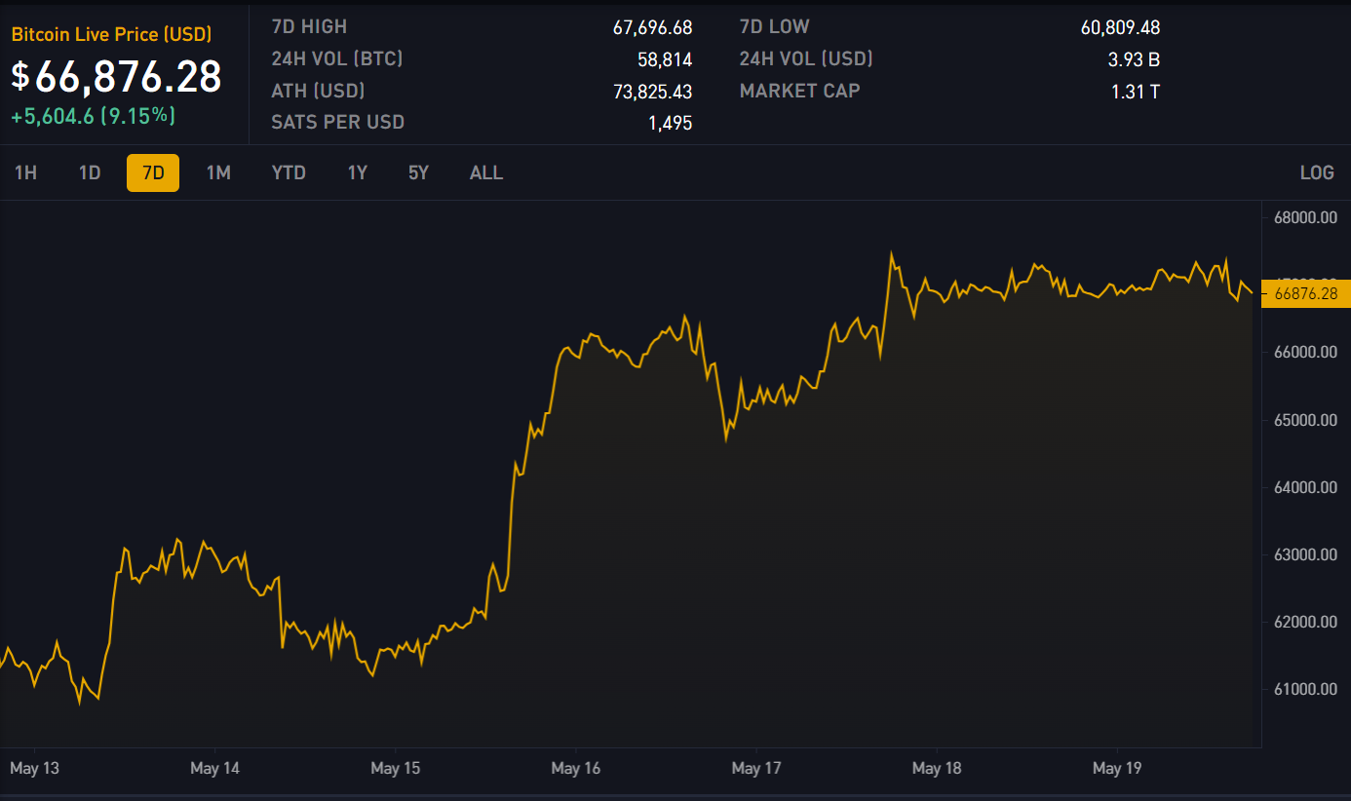The height and width of the screenshot is (801, 1351).
Task: Switch to the YTD chart view
Action: (289, 172)
